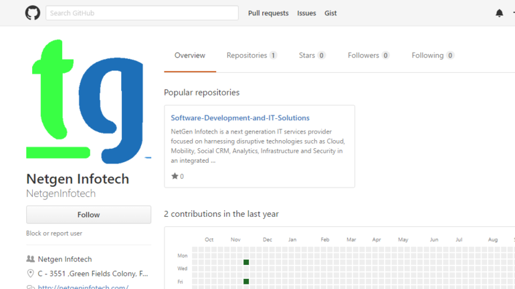Screen dimensions: 515x289
Task: Click the star icon on the repository card
Action: [x=175, y=176]
